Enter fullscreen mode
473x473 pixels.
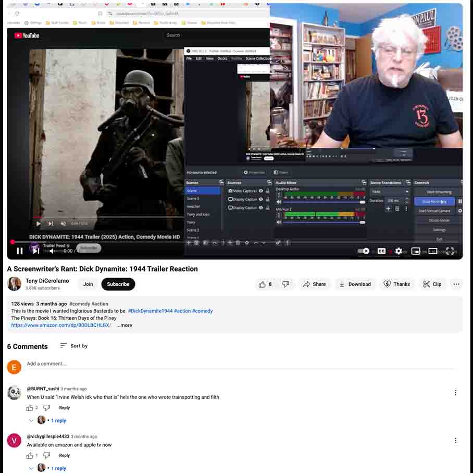(x=450, y=251)
